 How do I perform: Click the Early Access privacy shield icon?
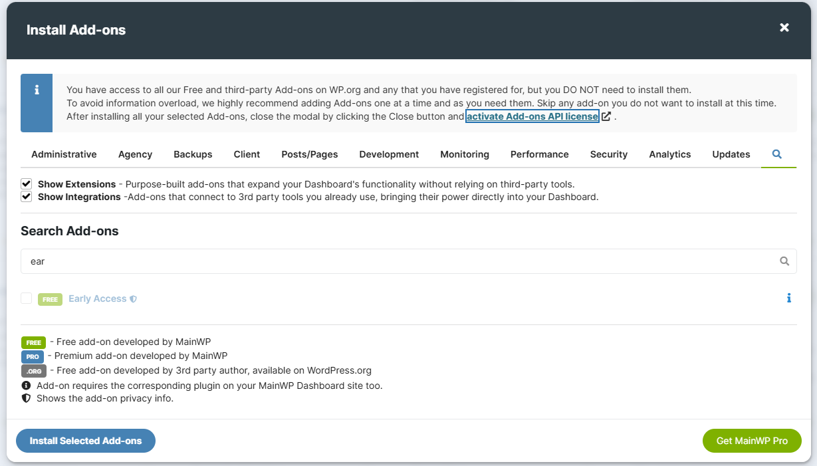(134, 299)
